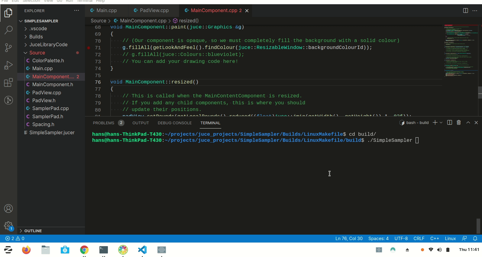Expand the Builds folder
This screenshot has width=482, height=257.
36,37
